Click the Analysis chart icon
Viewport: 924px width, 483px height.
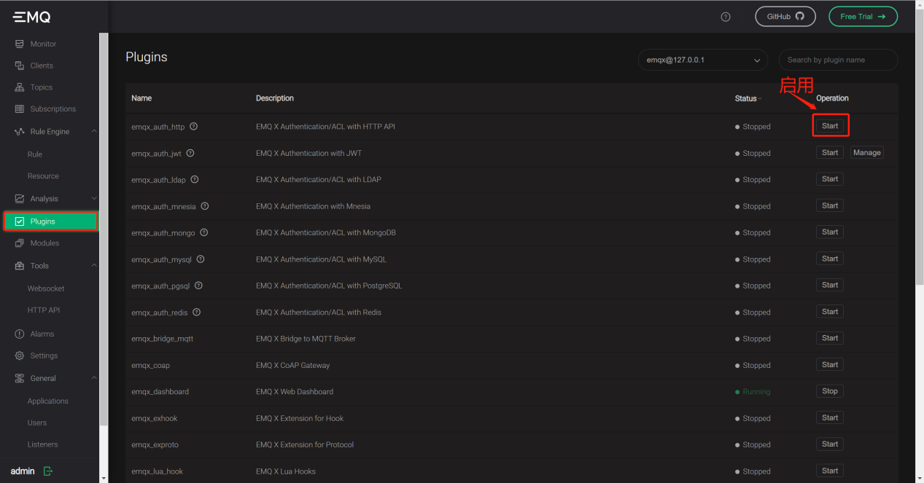(20, 198)
